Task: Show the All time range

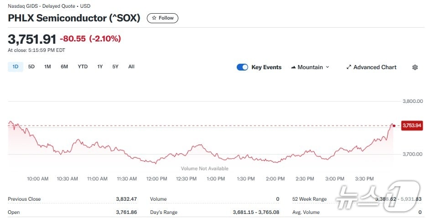Action: 131,67
